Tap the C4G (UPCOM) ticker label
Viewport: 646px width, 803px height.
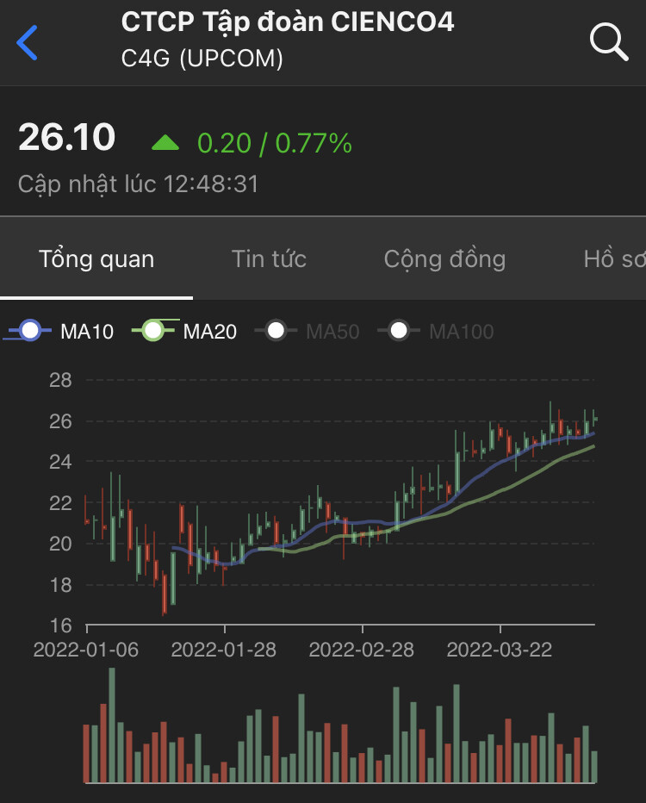tap(202, 59)
